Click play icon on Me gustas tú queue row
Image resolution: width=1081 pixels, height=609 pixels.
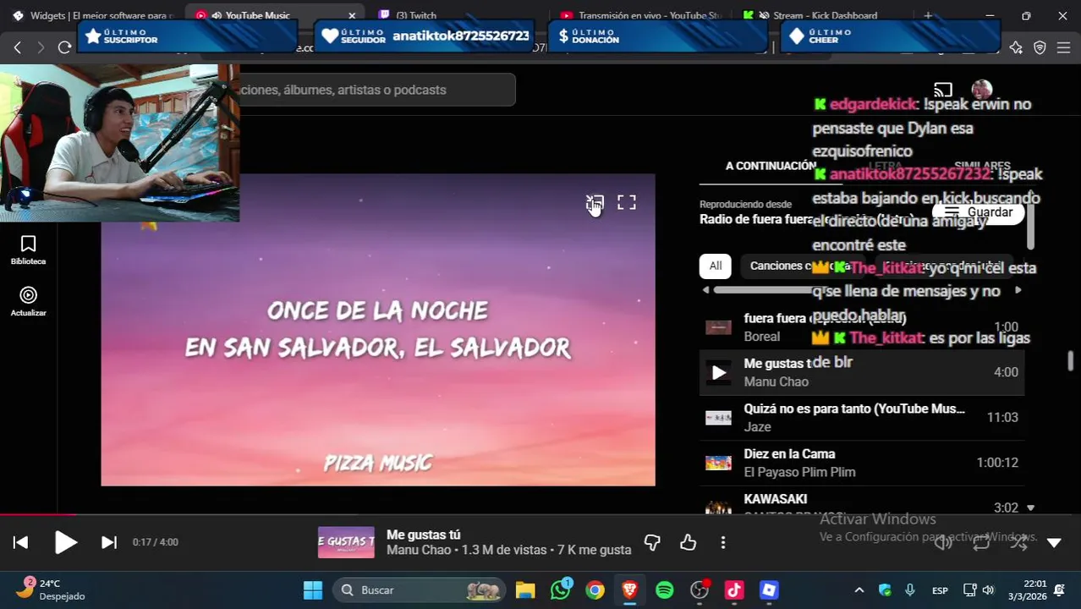(718, 372)
